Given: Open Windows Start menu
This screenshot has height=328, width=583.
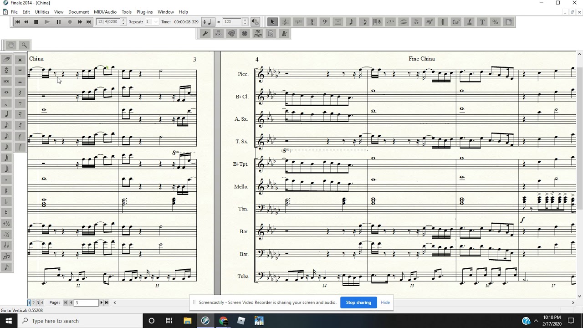Looking at the screenshot, I should click(x=9, y=321).
